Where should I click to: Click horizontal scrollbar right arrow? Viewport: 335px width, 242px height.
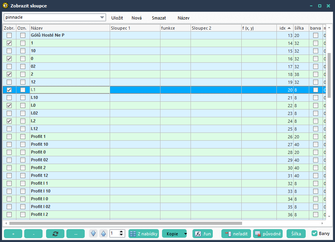coord(322,223)
